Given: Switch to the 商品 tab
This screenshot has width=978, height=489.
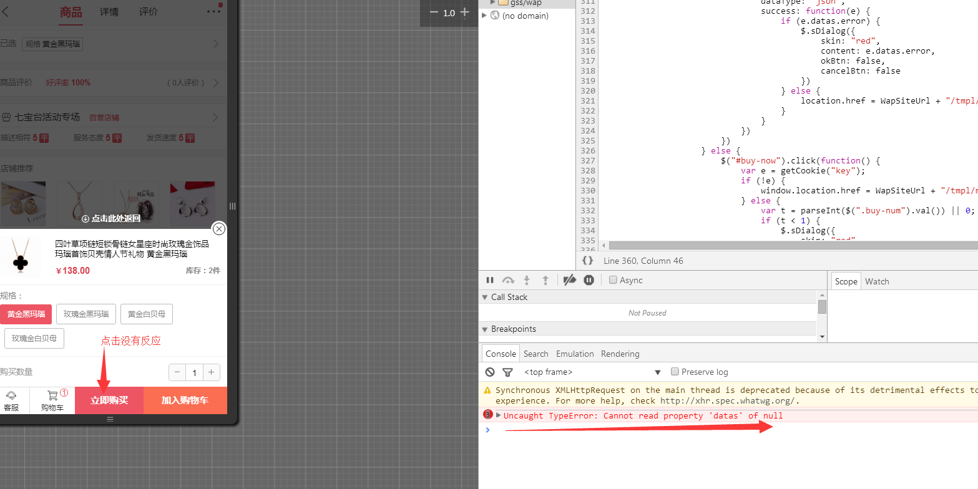Looking at the screenshot, I should (x=71, y=12).
